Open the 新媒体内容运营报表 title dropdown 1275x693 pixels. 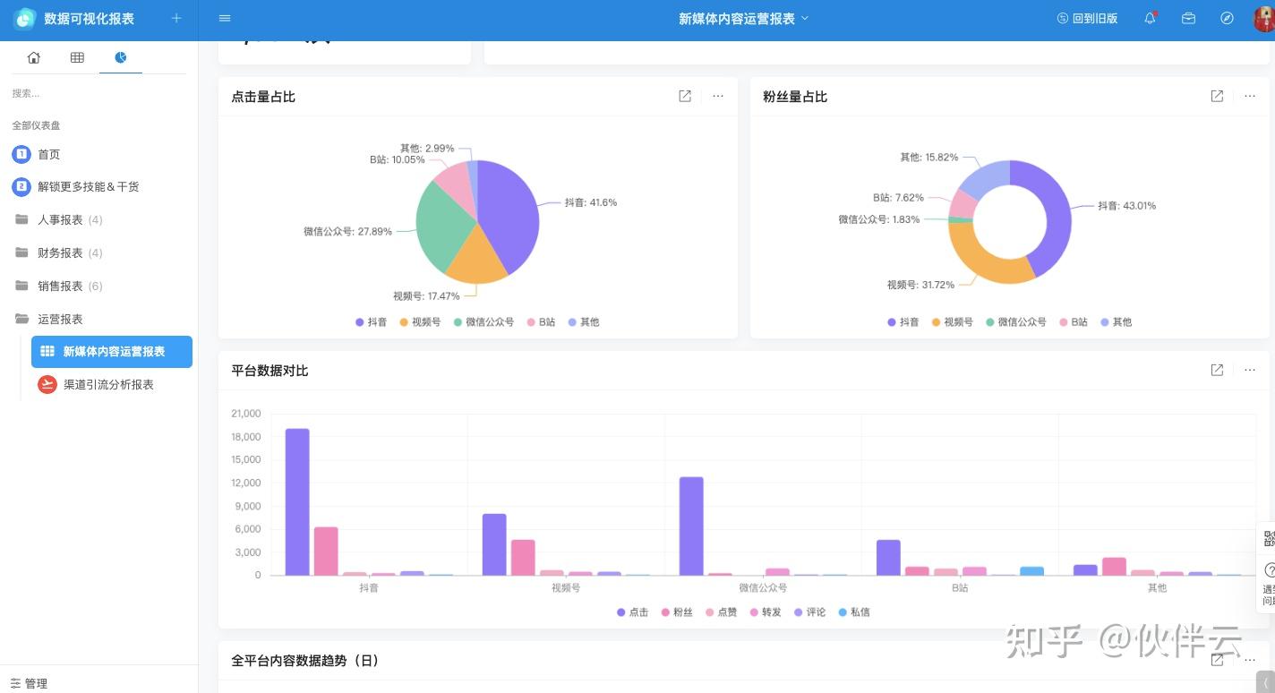coord(743,18)
